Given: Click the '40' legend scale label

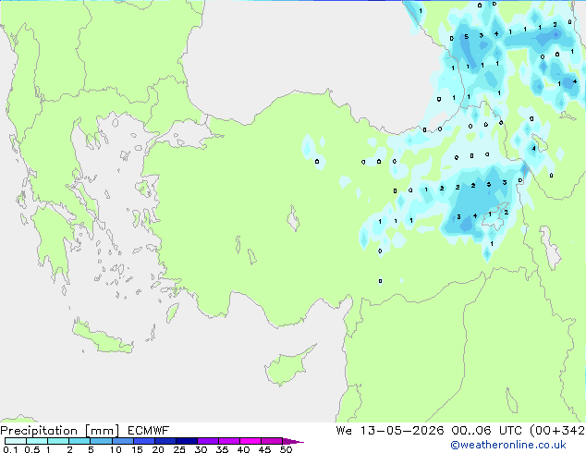Looking at the screenshot, I should (x=243, y=449).
